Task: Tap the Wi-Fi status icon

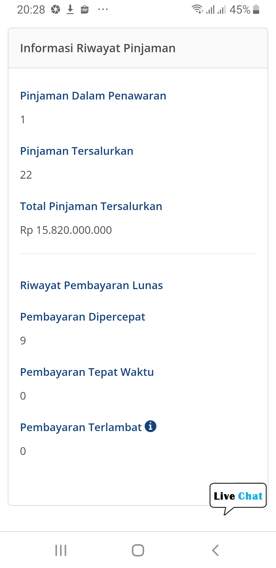Action: coord(197,9)
